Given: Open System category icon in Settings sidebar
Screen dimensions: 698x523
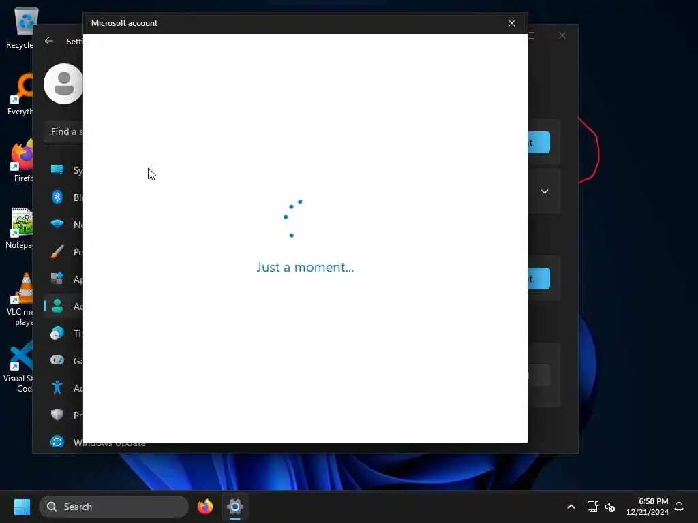Looking at the screenshot, I should [57, 170].
